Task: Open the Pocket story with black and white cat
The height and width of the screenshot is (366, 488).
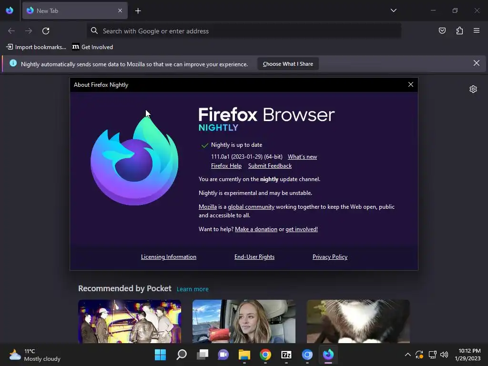Action: point(358,321)
